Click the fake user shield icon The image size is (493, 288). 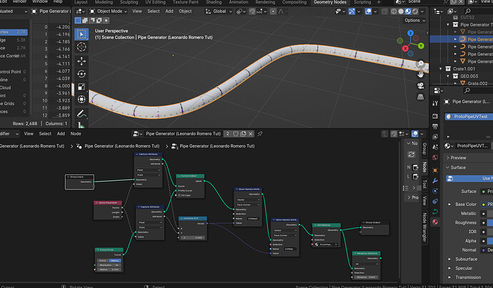click(x=236, y=134)
